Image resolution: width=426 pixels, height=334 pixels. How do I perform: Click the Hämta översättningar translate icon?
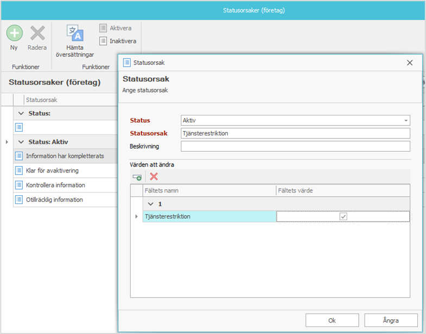[x=75, y=33]
